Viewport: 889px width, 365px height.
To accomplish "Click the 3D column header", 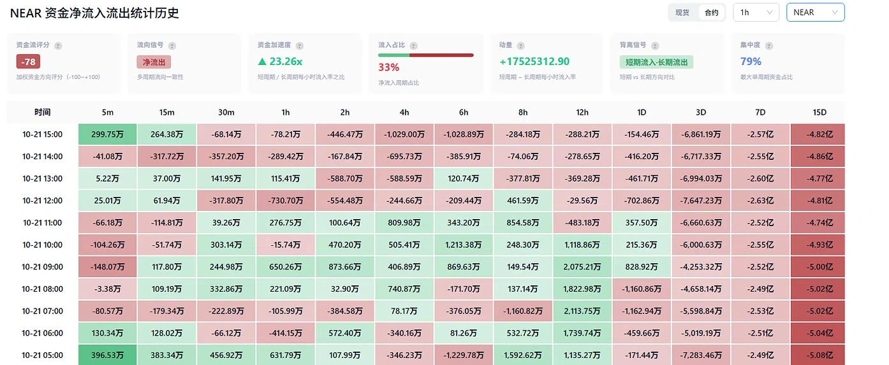I will point(701,112).
